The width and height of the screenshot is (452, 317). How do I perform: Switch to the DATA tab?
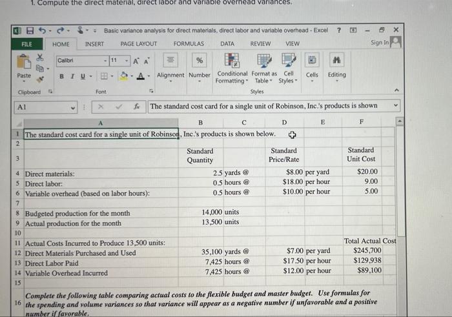[227, 43]
